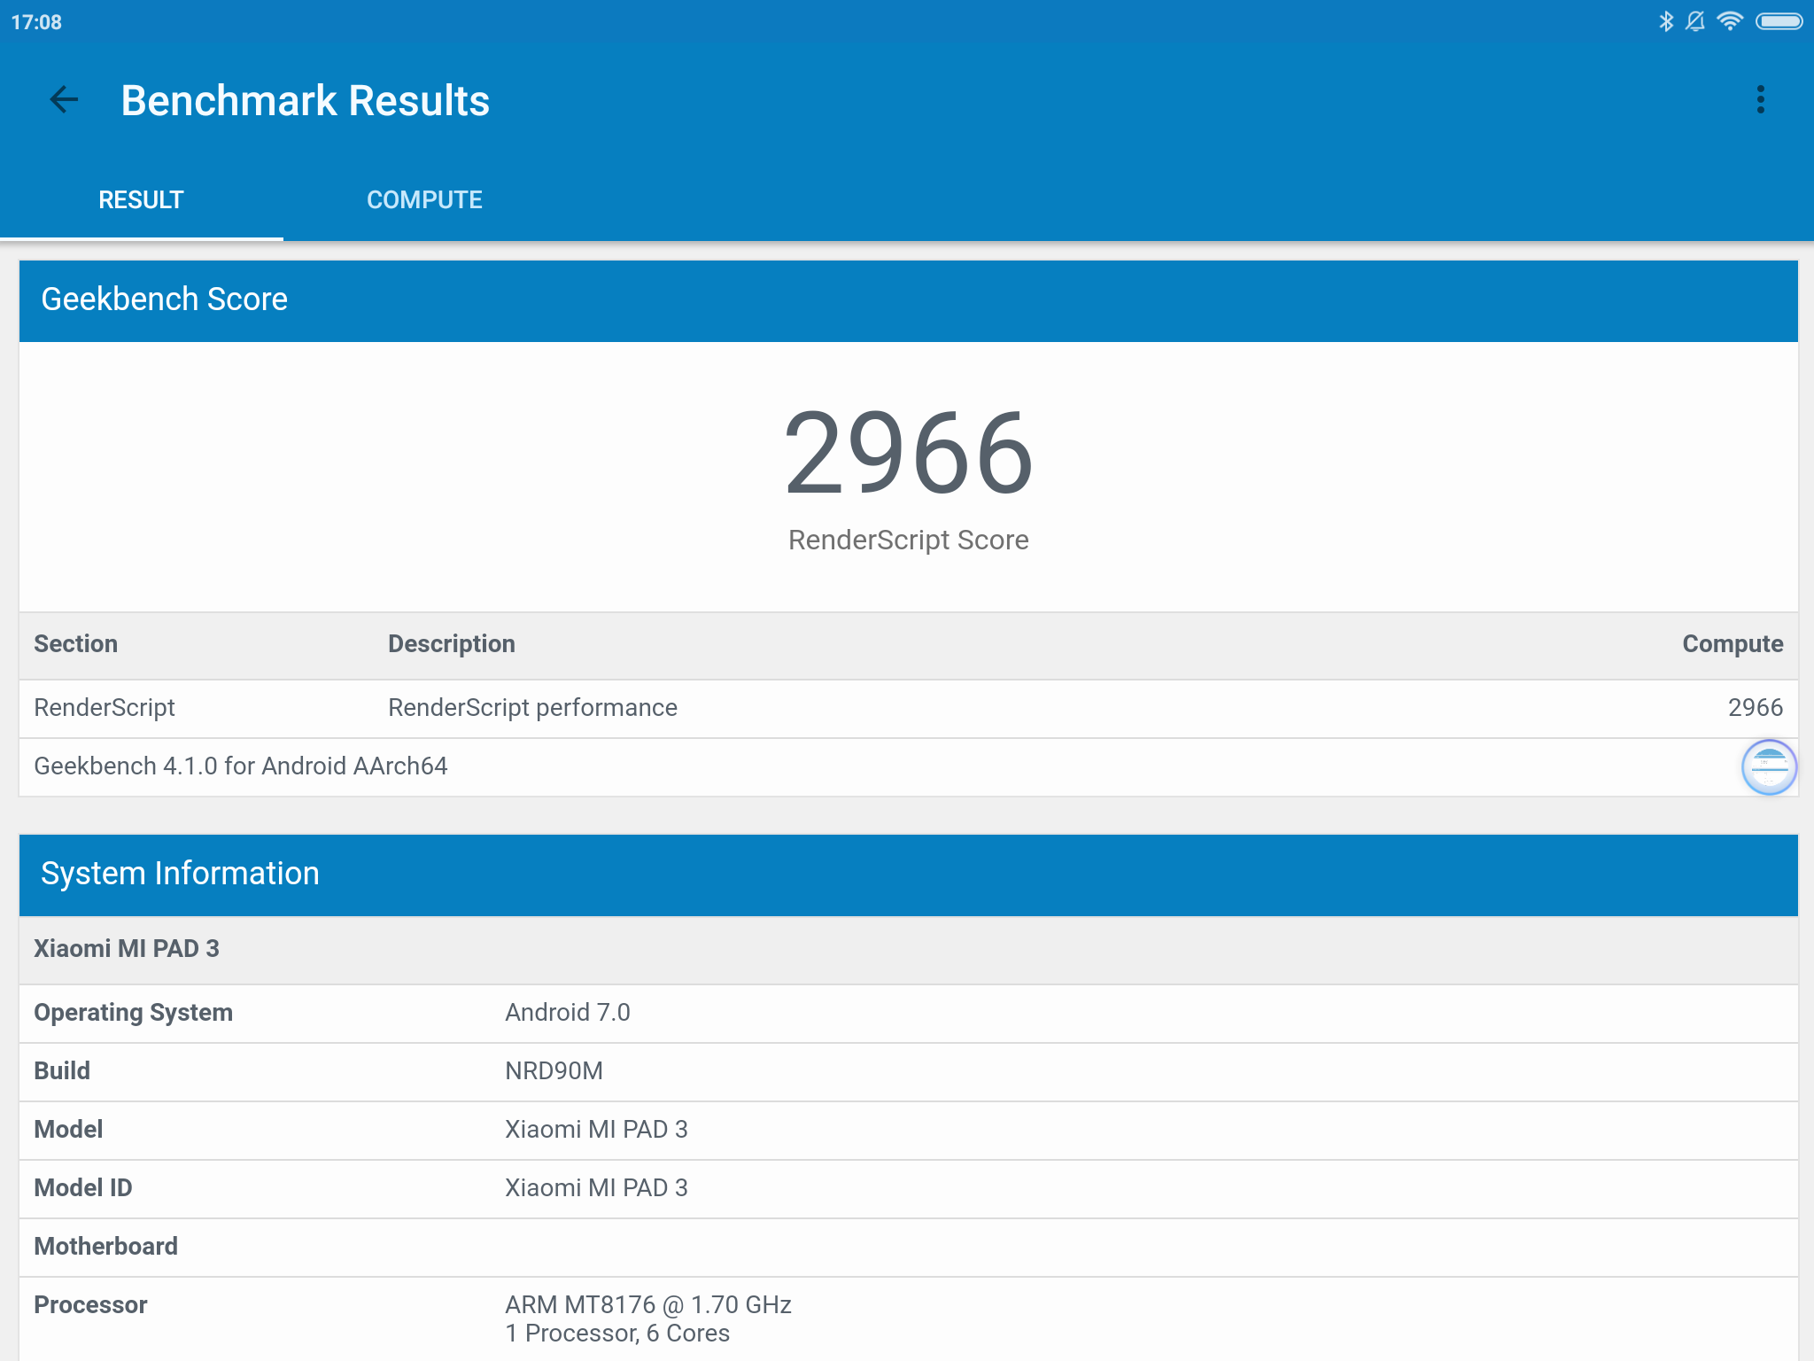Tap Xiaomi MI PAD 3 in Model row
Screen dimensions: 1814x1361
click(596, 1130)
